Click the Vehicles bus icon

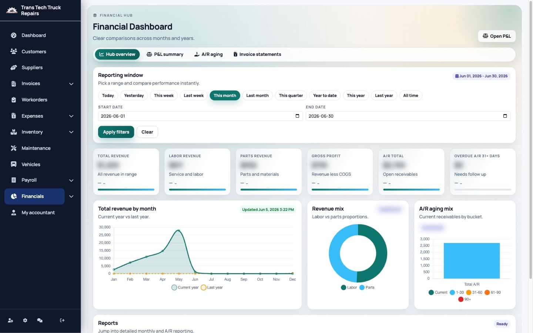[14, 164]
